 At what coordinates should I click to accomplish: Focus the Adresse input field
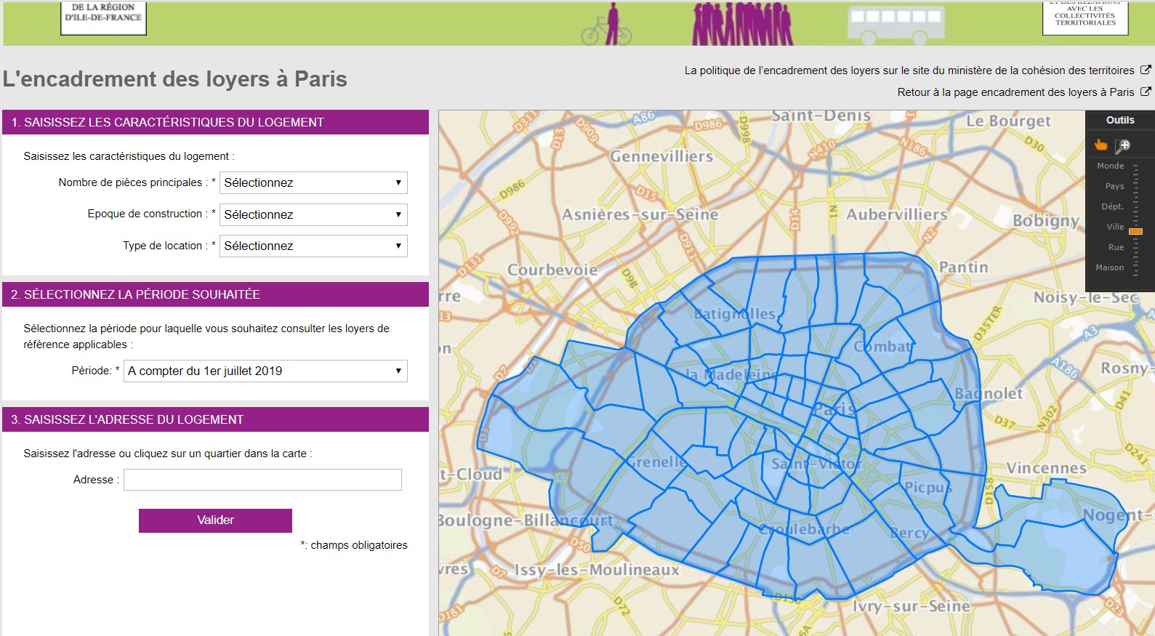(262, 480)
